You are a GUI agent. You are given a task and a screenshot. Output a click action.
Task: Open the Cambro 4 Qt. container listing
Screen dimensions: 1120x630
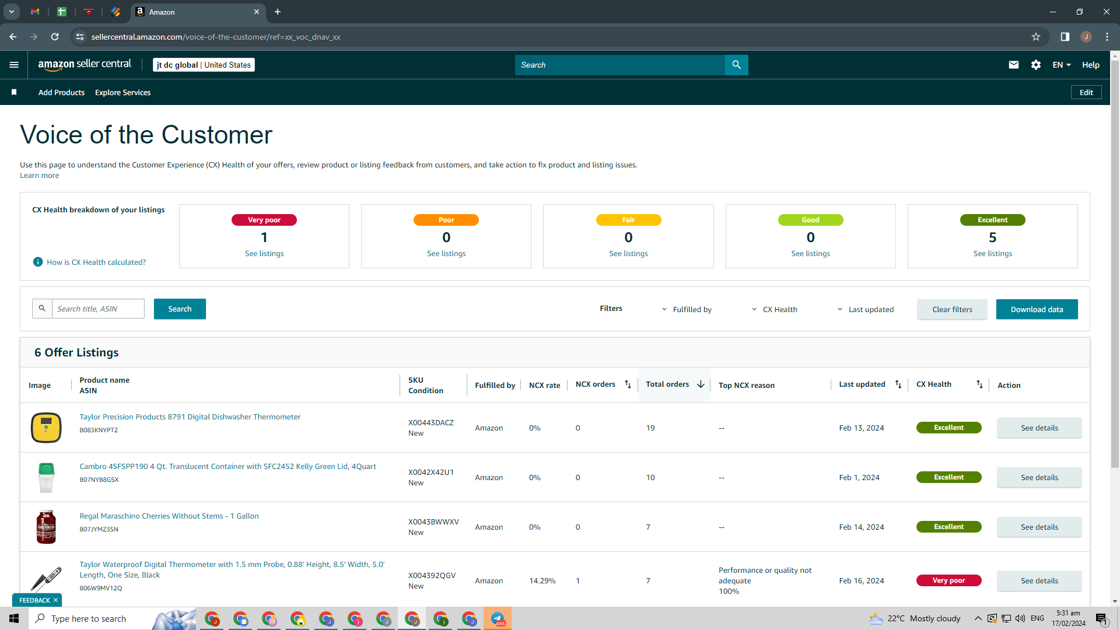pyautogui.click(x=228, y=466)
